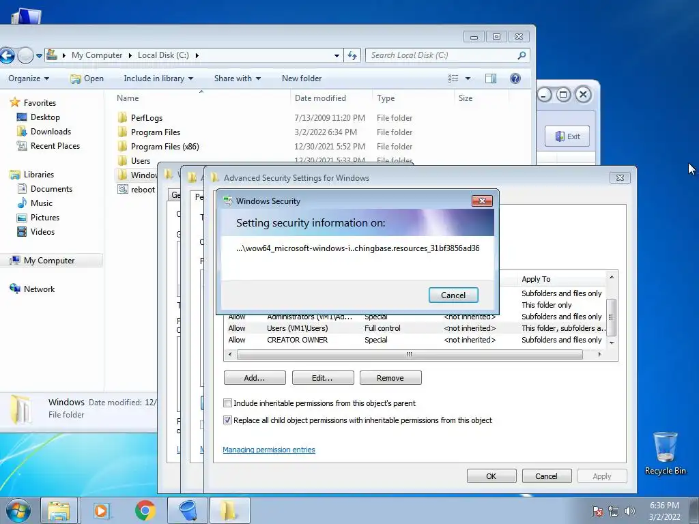This screenshot has height=524, width=699.
Task: Click OK in Advanced Security Settings
Action: tap(491, 476)
